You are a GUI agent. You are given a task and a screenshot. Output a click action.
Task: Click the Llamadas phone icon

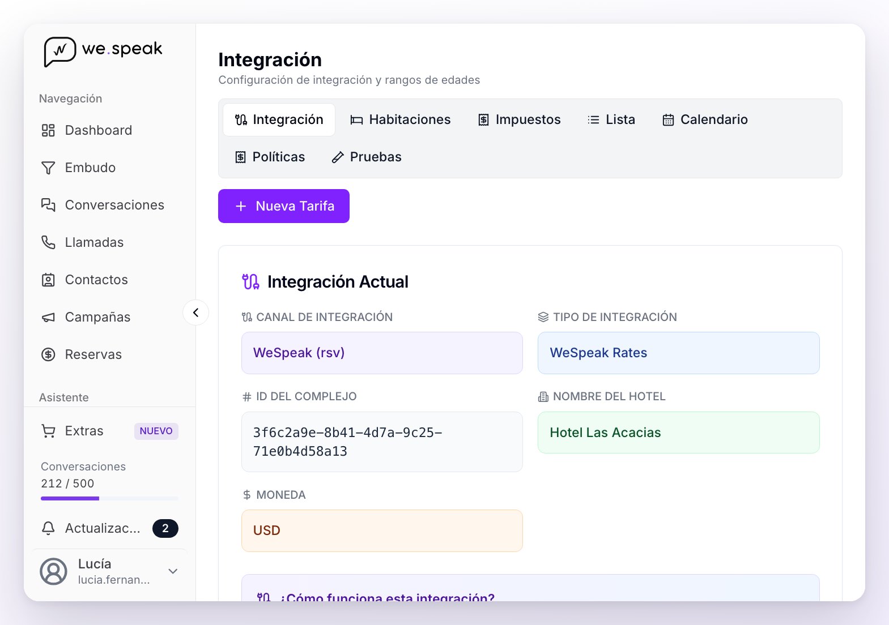pyautogui.click(x=48, y=242)
